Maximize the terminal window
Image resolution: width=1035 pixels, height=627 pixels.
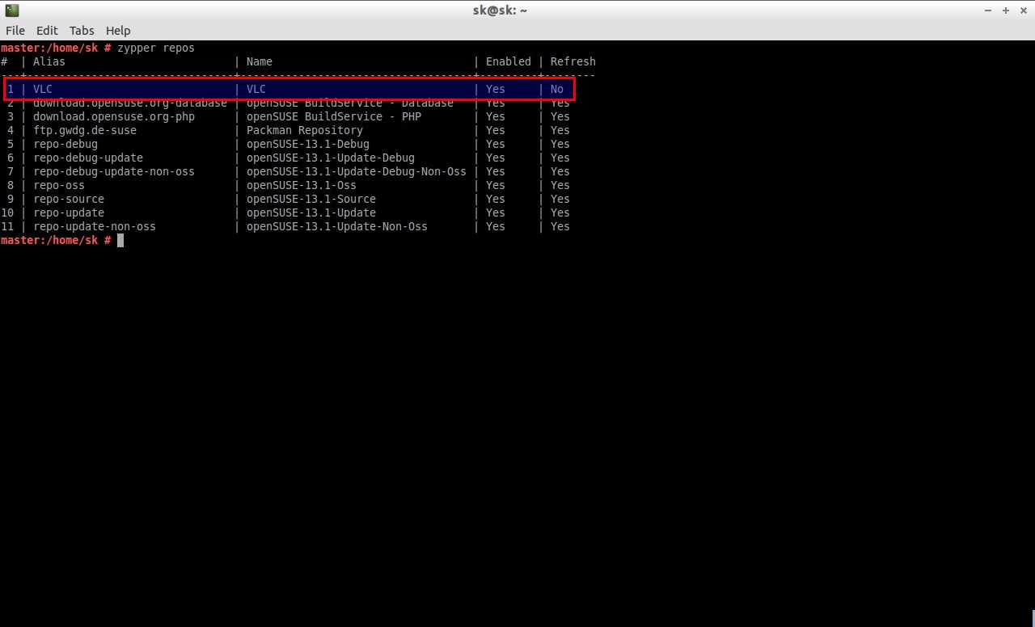[x=1006, y=11]
